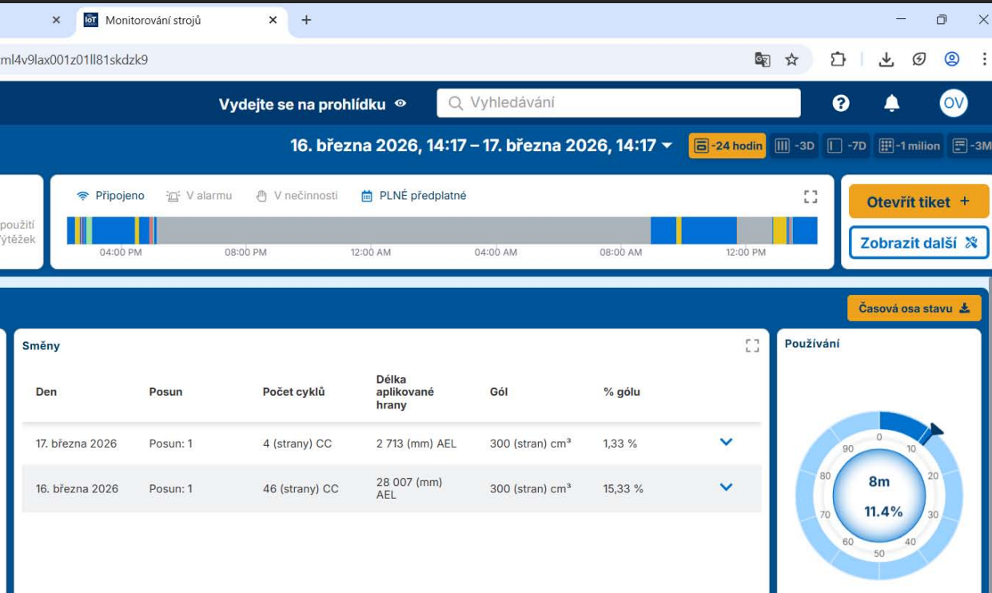Select the -3M time range

970,145
